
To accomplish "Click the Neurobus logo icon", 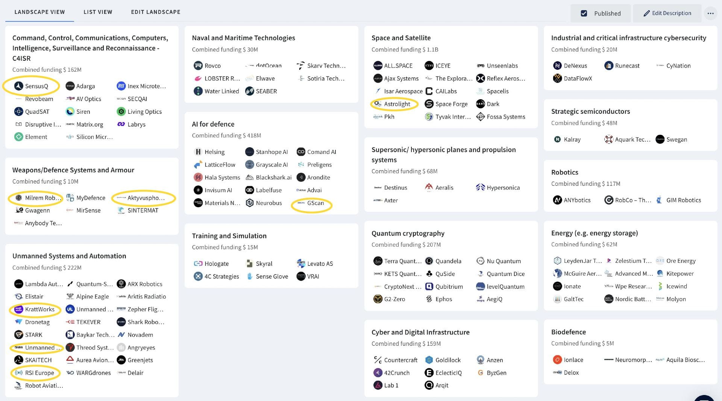I will 249,203.
